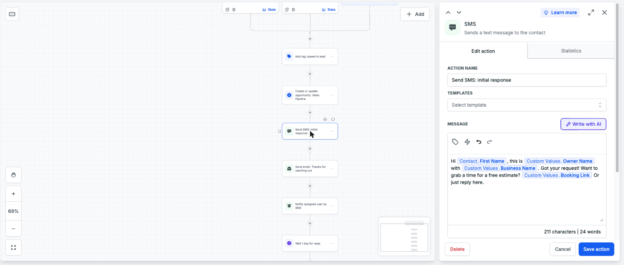Click the fit-to-screen icon
The width and height of the screenshot is (624, 265).
click(14, 247)
